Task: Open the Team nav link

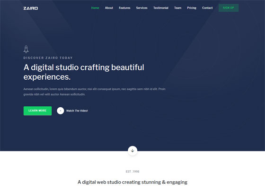Action: [177, 8]
